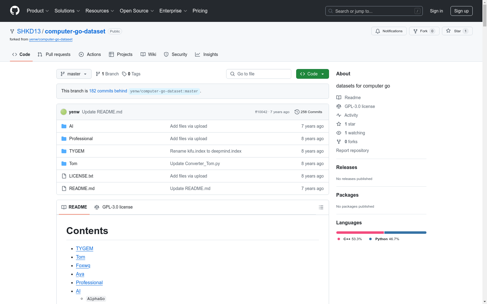487x304 pixels.
Task: Click the Notifications bell button
Action: click(x=389, y=31)
